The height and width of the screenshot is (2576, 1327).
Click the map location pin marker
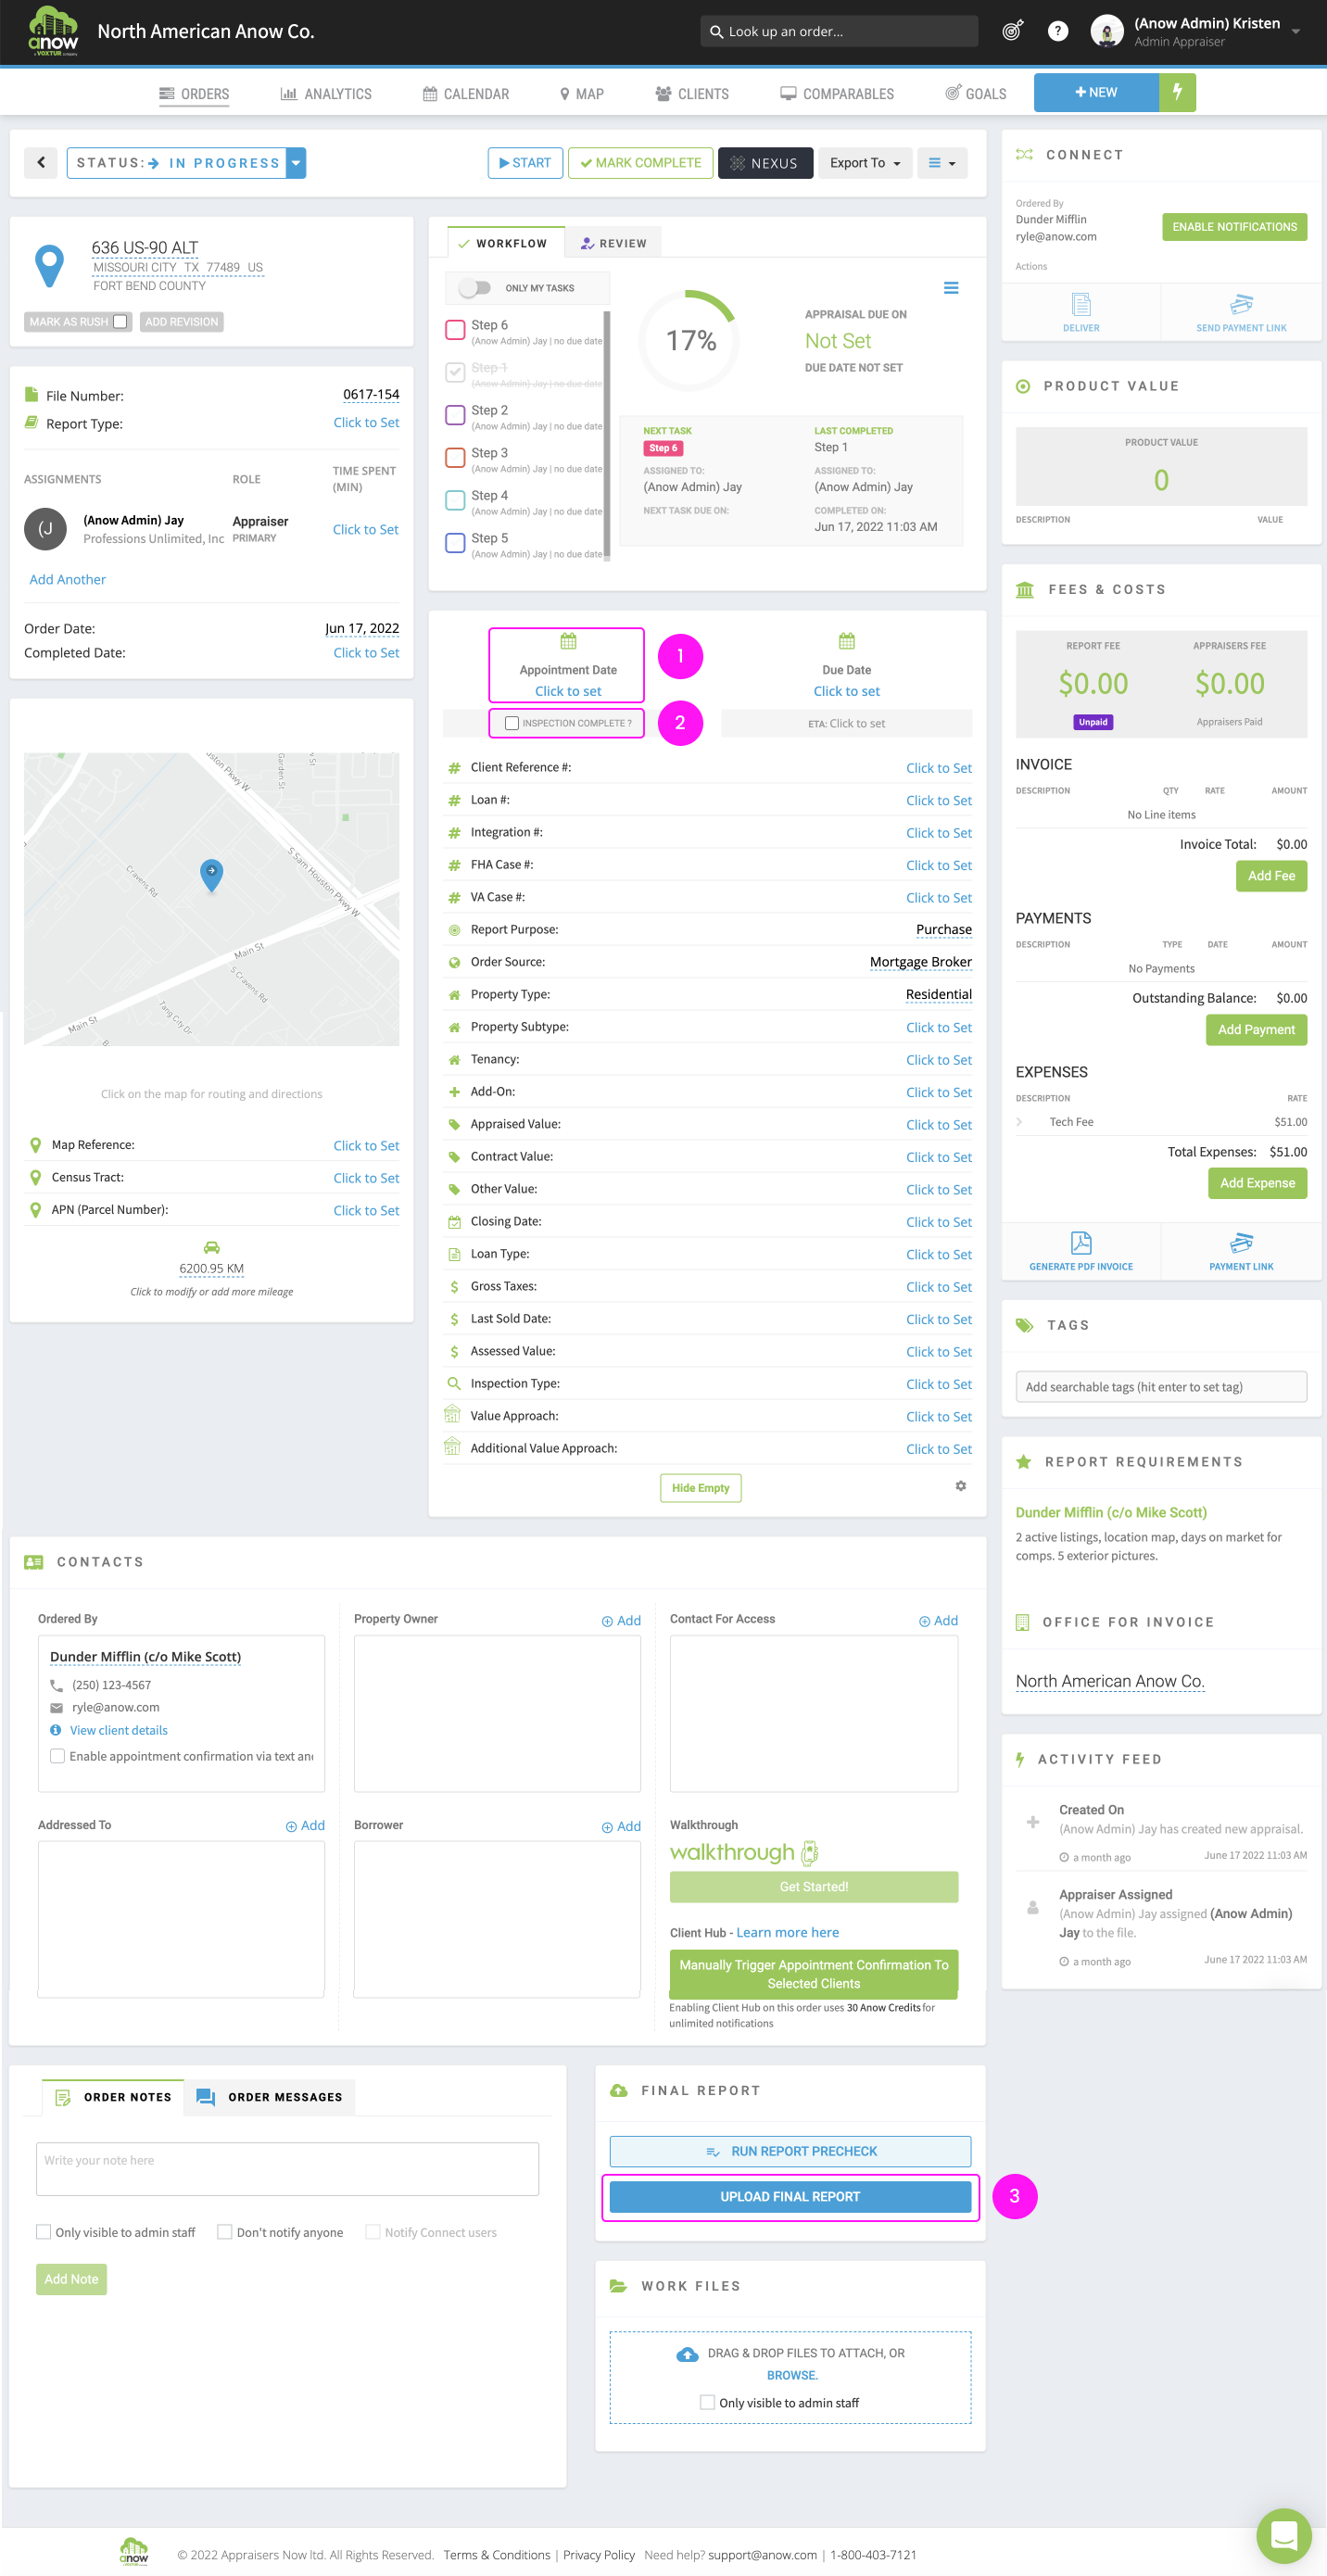211,874
